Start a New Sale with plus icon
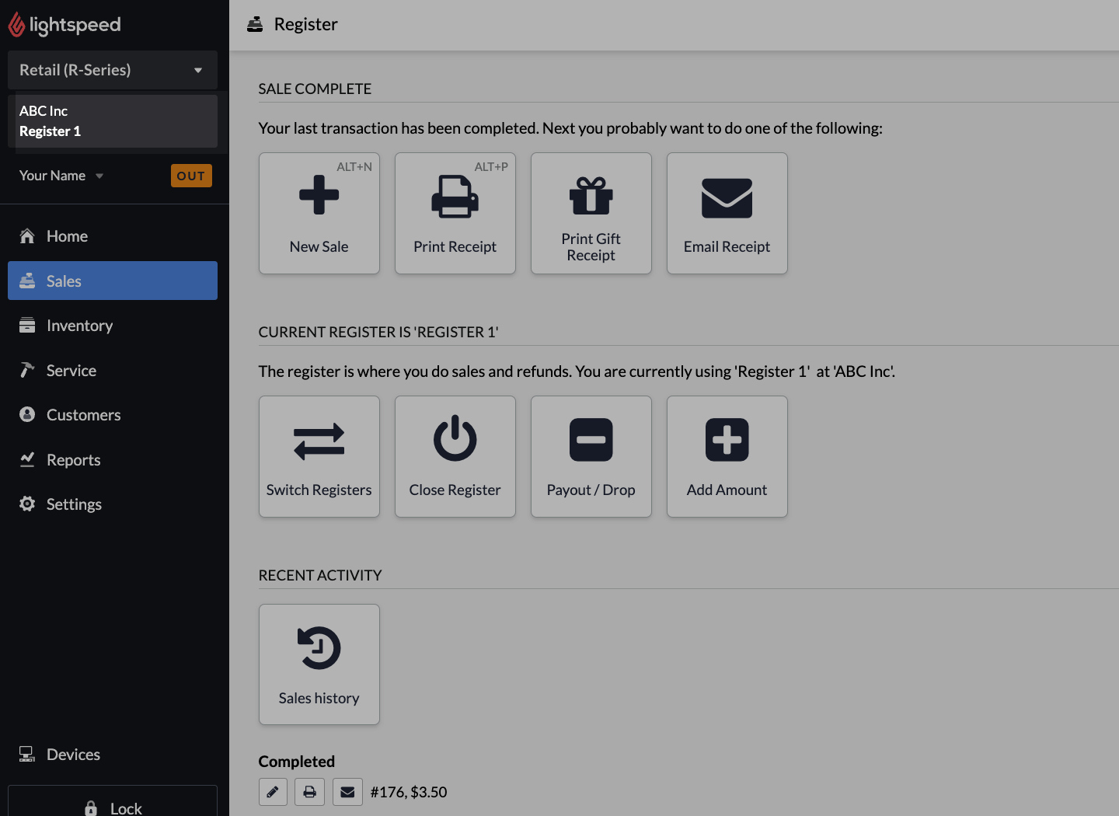This screenshot has width=1119, height=816. click(319, 213)
